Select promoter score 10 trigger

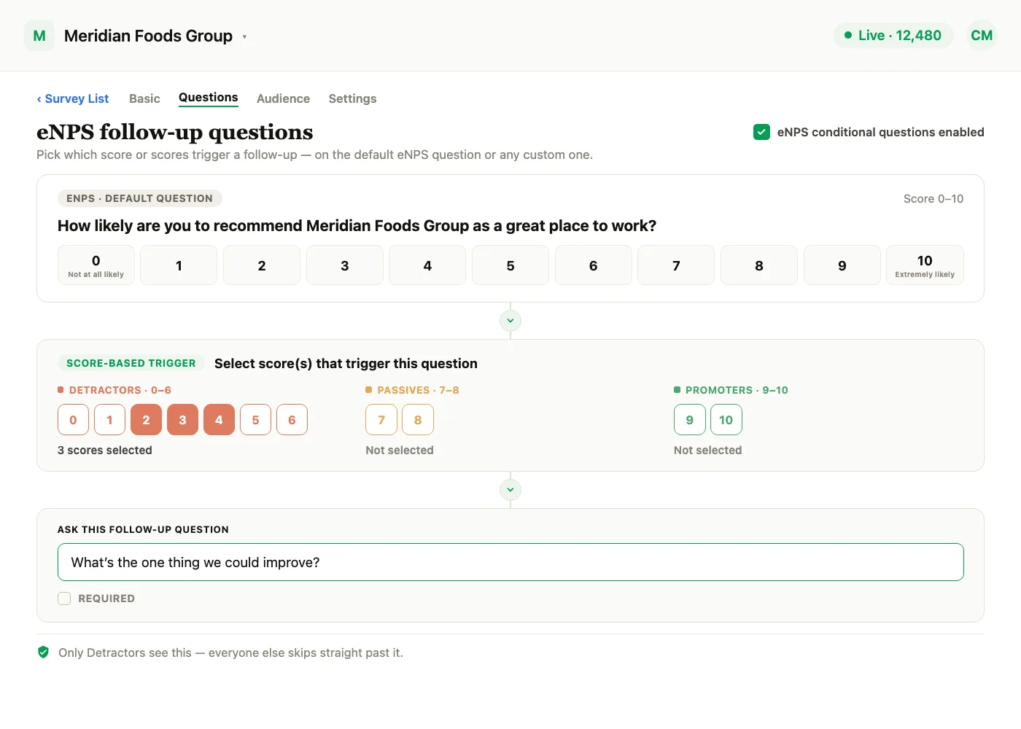pos(726,420)
